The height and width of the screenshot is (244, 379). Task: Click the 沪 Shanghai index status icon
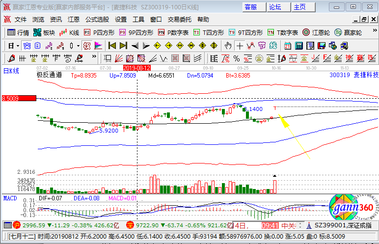pyautogui.click(x=17, y=225)
